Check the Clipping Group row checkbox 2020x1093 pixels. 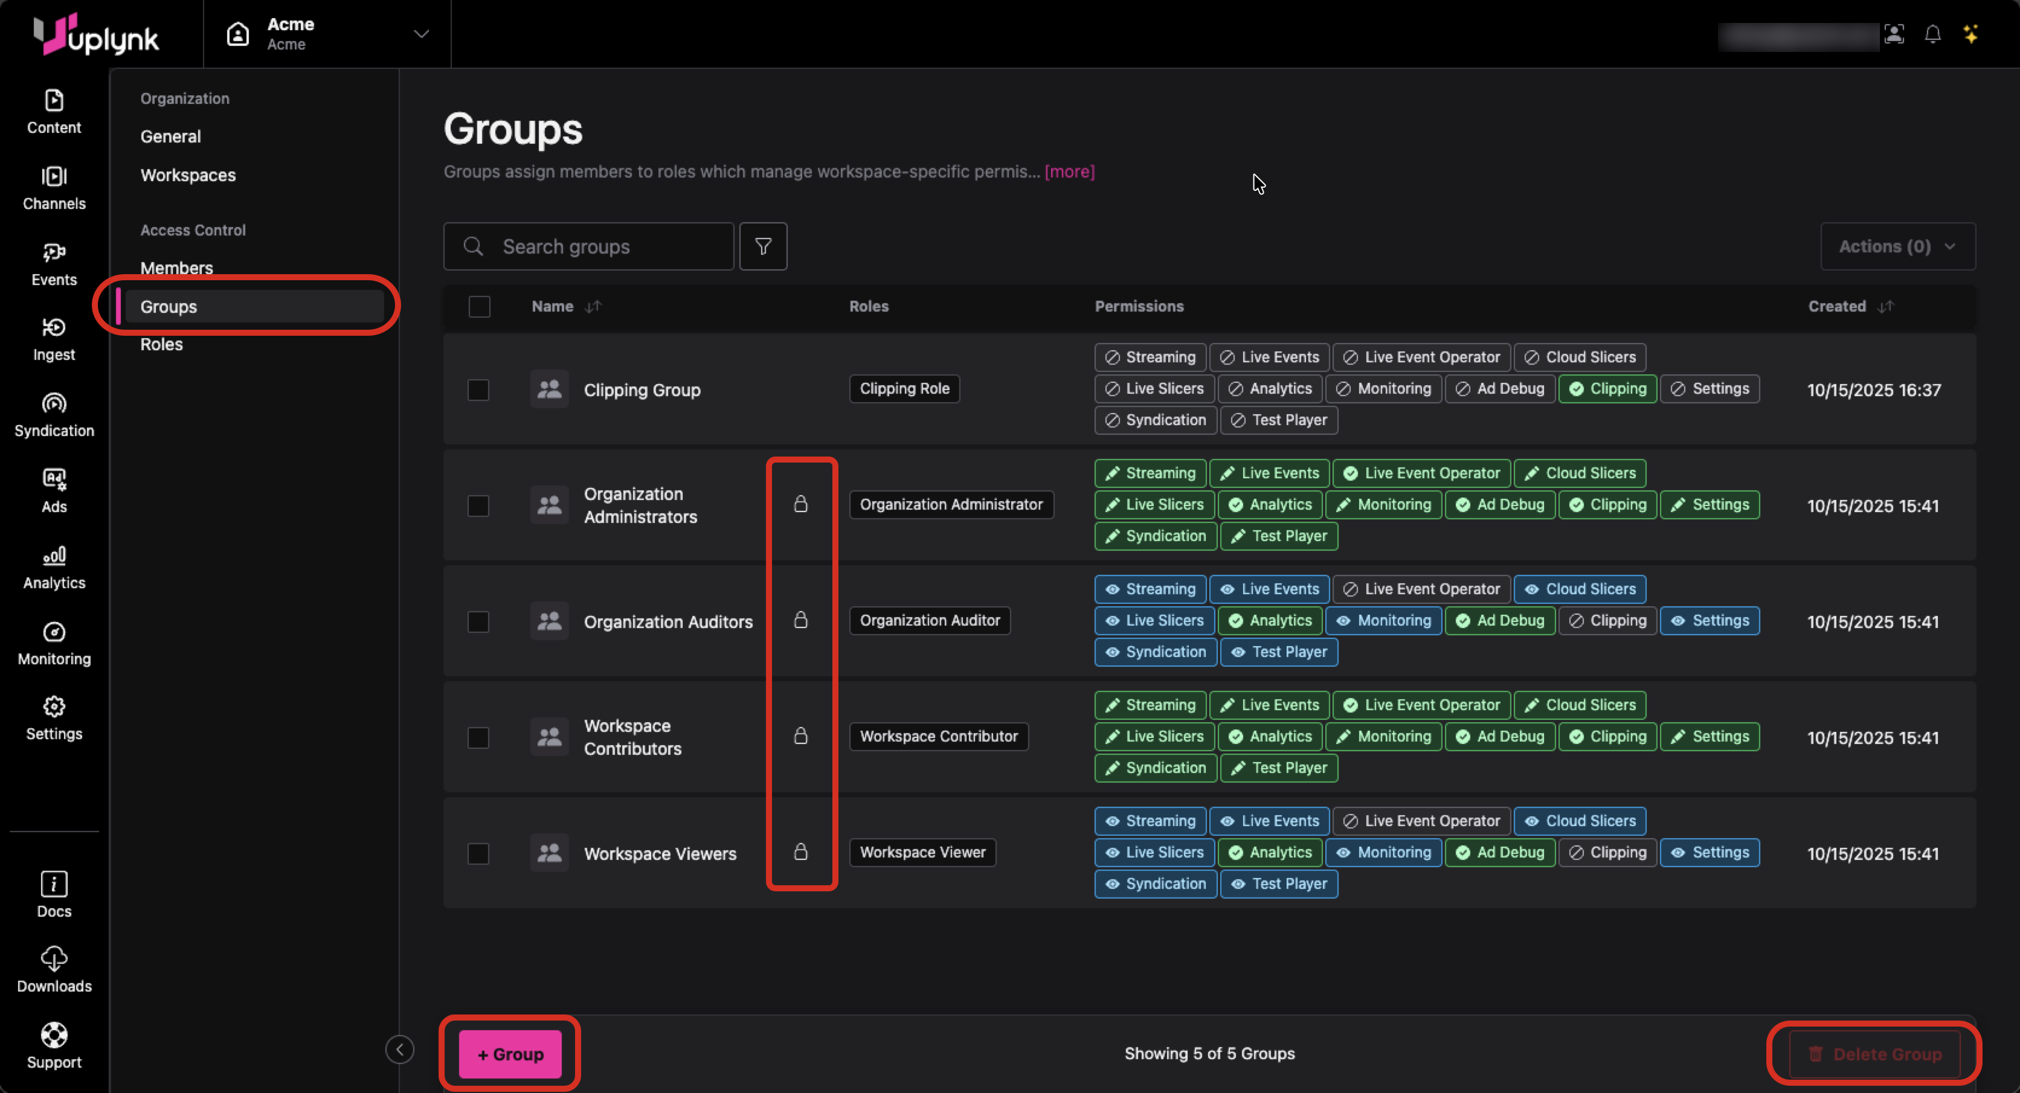pos(478,389)
